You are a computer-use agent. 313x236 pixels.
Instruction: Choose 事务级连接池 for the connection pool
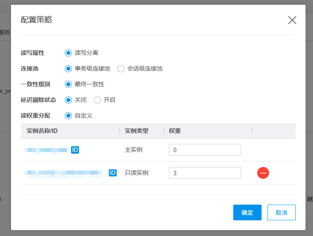click(x=68, y=69)
